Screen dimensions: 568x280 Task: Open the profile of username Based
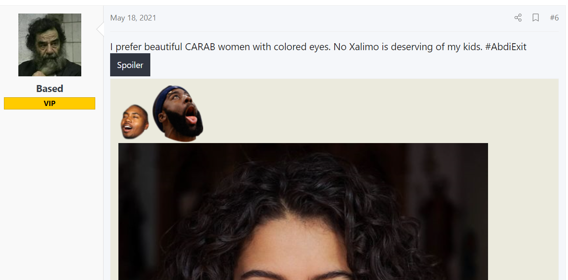50,89
